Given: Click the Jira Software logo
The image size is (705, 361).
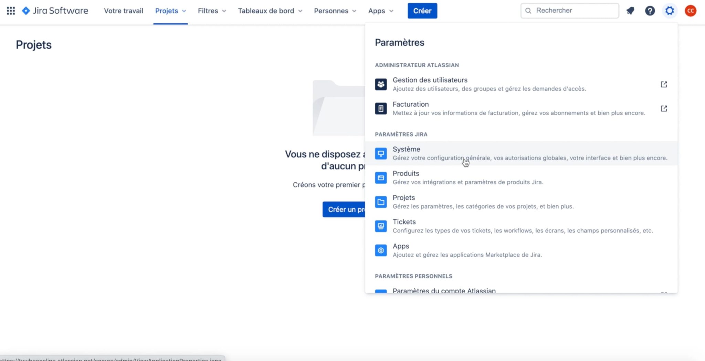Looking at the screenshot, I should (x=55, y=11).
